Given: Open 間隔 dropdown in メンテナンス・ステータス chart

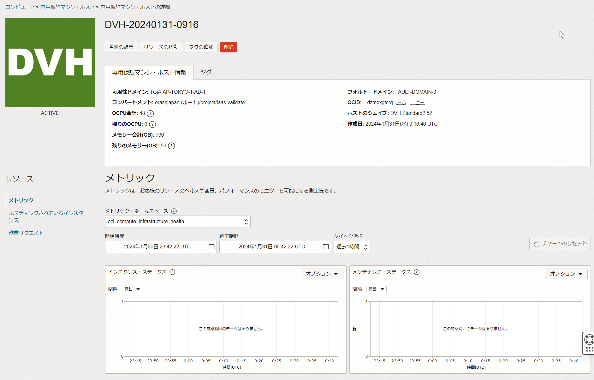Looking at the screenshot, I should (x=376, y=289).
